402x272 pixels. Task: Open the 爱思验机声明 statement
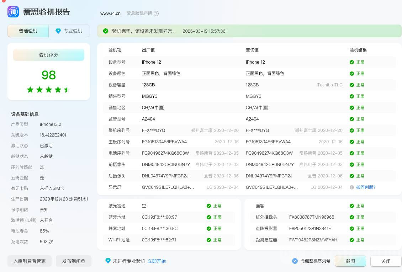click(139, 14)
